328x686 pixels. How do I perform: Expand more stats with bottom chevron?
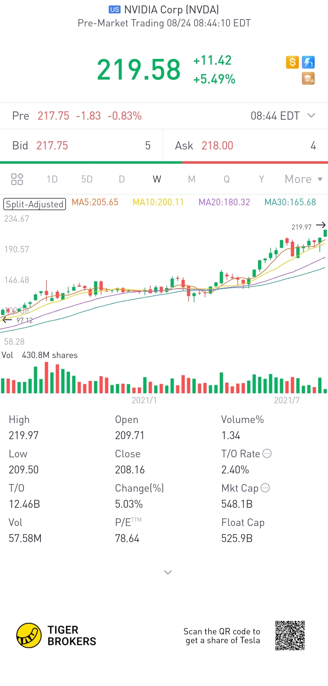[x=168, y=572]
